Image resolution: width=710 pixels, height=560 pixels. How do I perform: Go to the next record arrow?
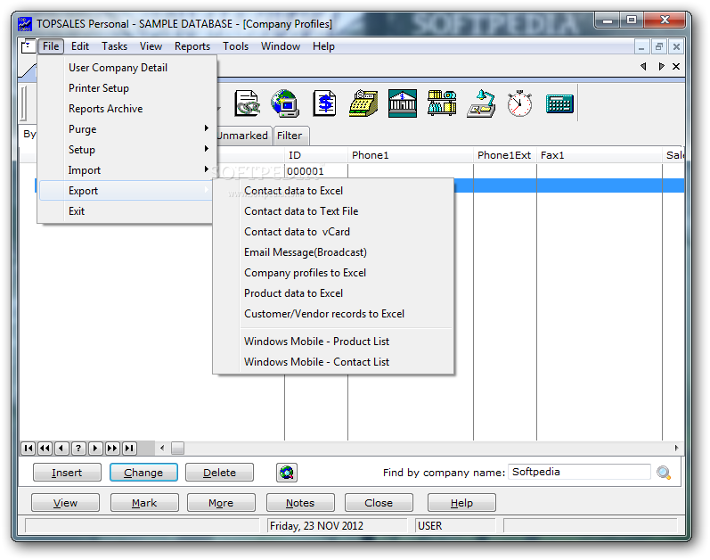click(95, 449)
